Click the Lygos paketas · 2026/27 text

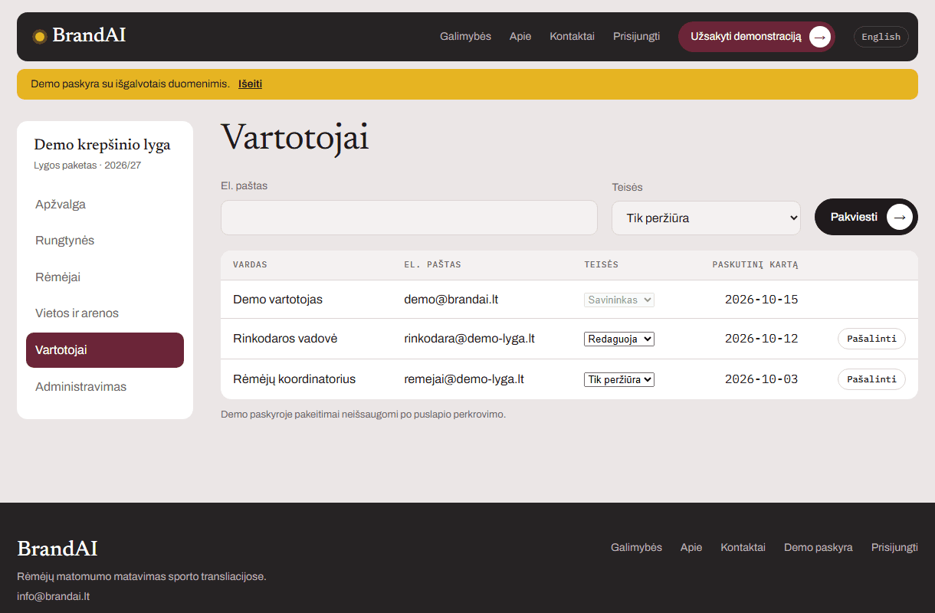coord(87,166)
